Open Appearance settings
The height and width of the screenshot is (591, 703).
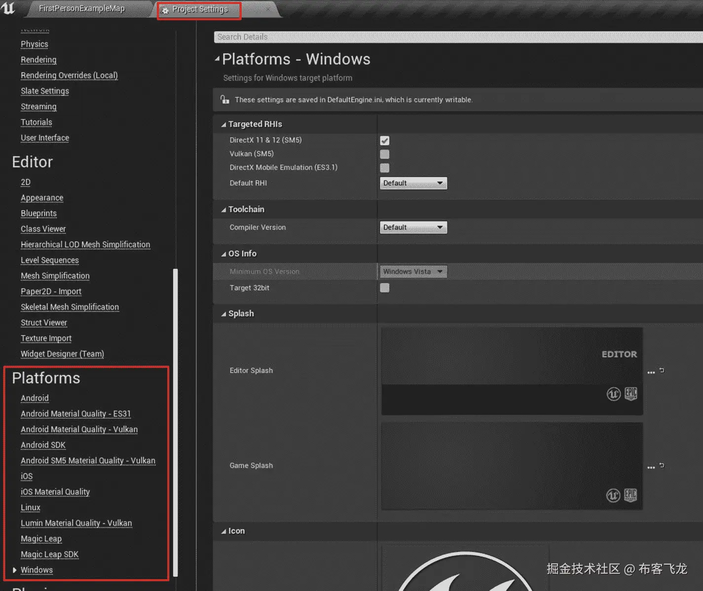coord(42,198)
